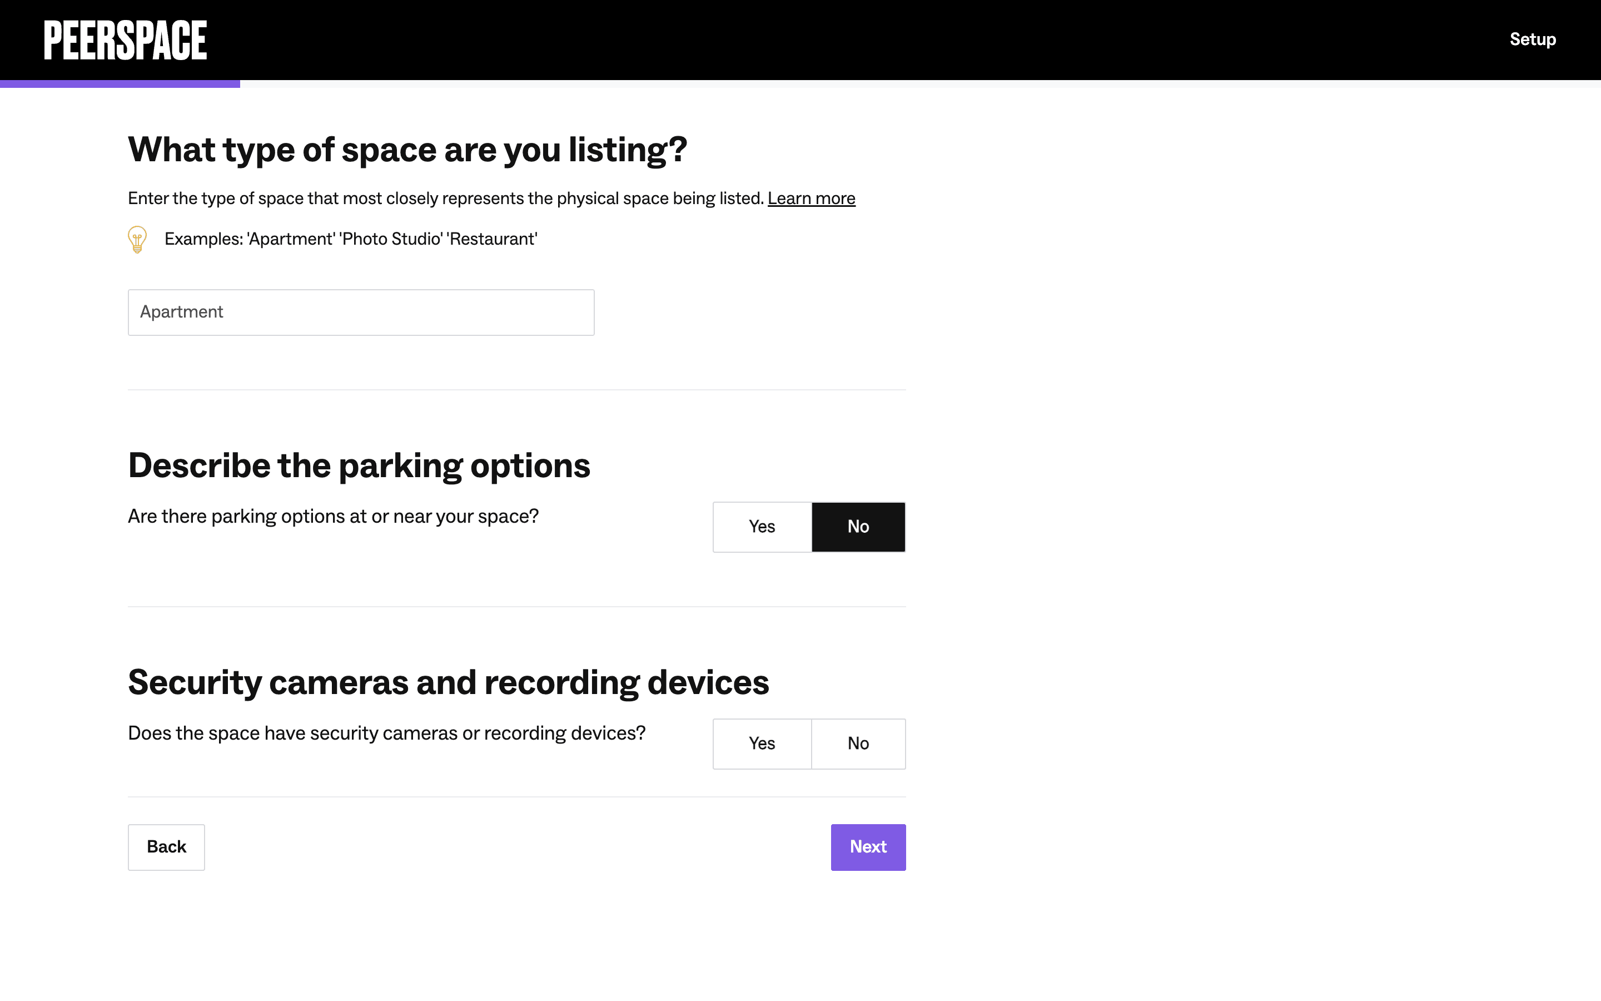
Task: Select Yes for parking options
Action: pyautogui.click(x=762, y=526)
